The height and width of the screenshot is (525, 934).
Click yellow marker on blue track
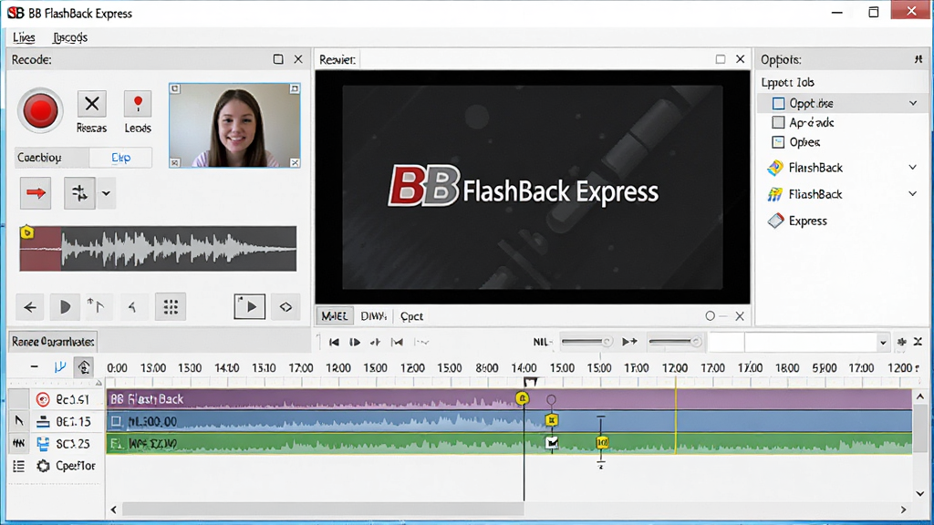pyautogui.click(x=552, y=420)
